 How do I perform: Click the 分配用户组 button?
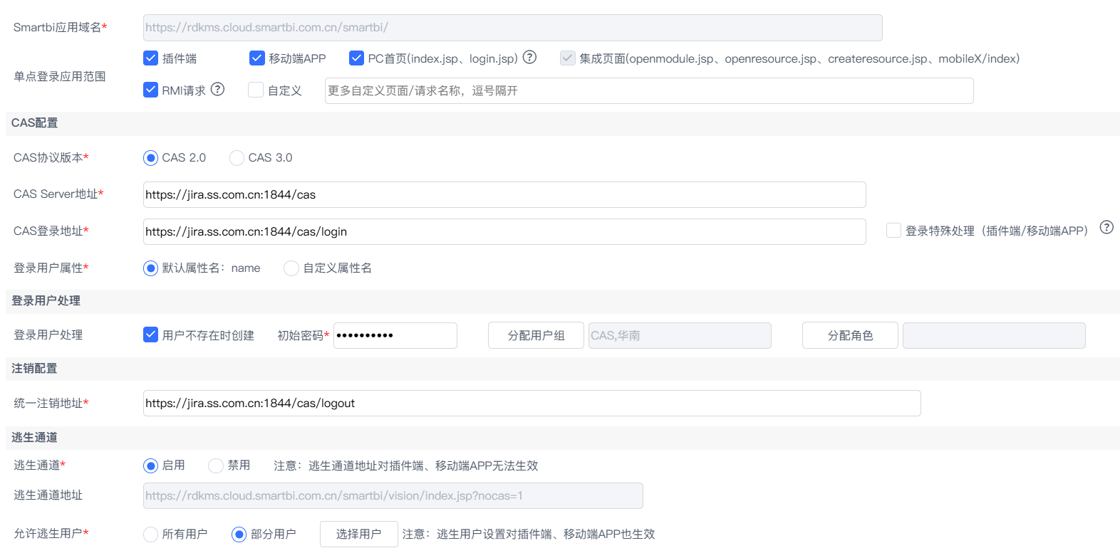pos(536,335)
